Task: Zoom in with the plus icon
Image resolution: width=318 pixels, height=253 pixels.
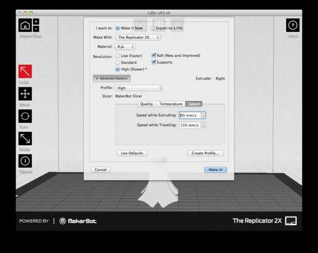Action: pyautogui.click(x=36, y=22)
